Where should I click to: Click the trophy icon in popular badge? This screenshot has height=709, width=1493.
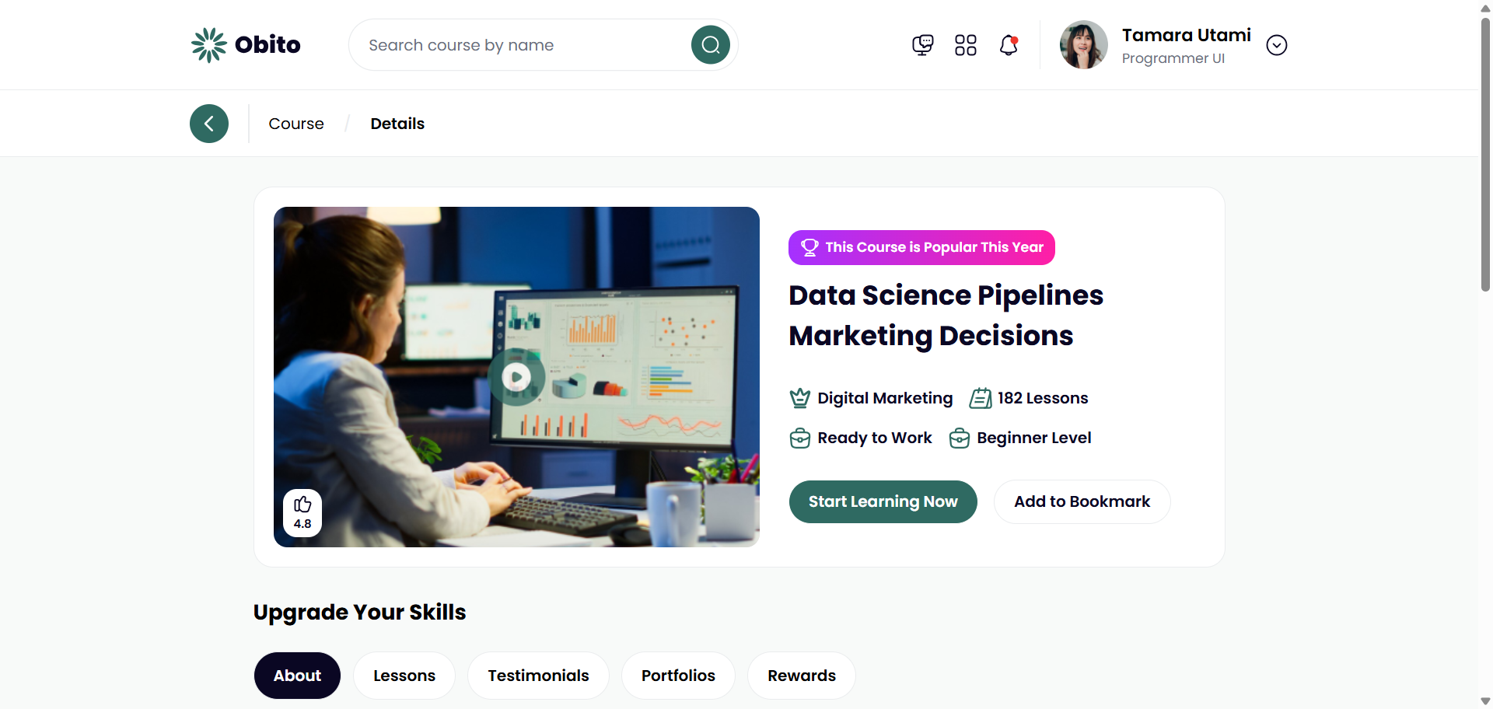click(809, 247)
